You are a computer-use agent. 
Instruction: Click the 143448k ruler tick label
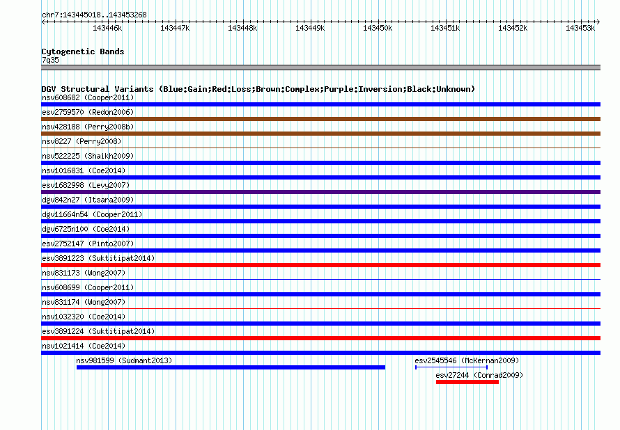[x=242, y=28]
